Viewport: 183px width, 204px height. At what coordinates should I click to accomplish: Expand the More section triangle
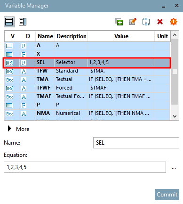[9, 129]
